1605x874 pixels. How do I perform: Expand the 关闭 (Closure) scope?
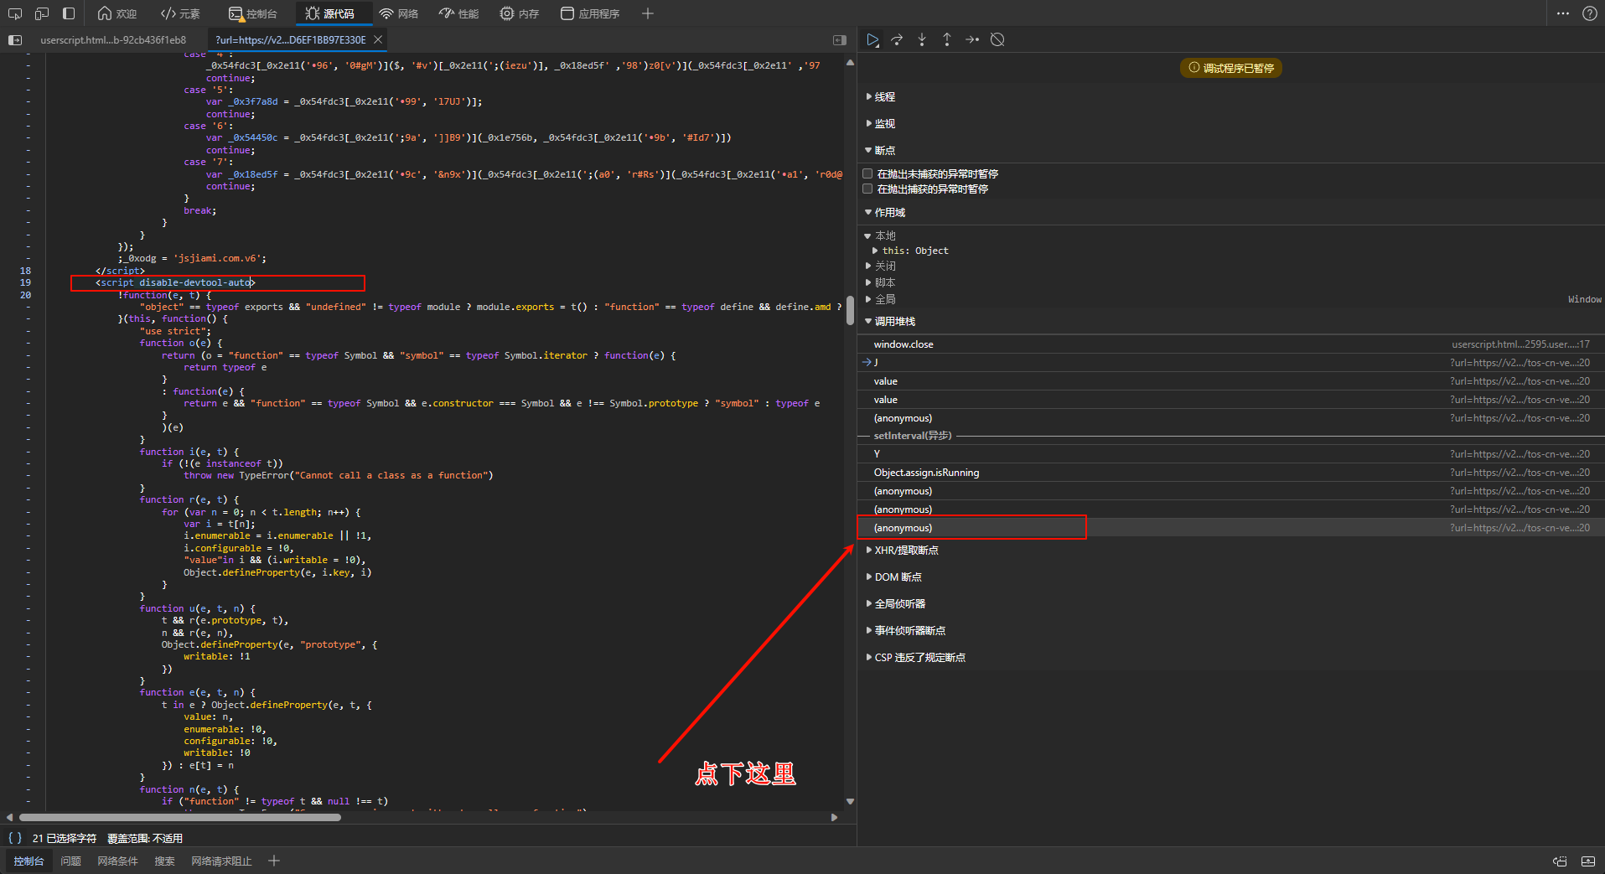tap(880, 266)
